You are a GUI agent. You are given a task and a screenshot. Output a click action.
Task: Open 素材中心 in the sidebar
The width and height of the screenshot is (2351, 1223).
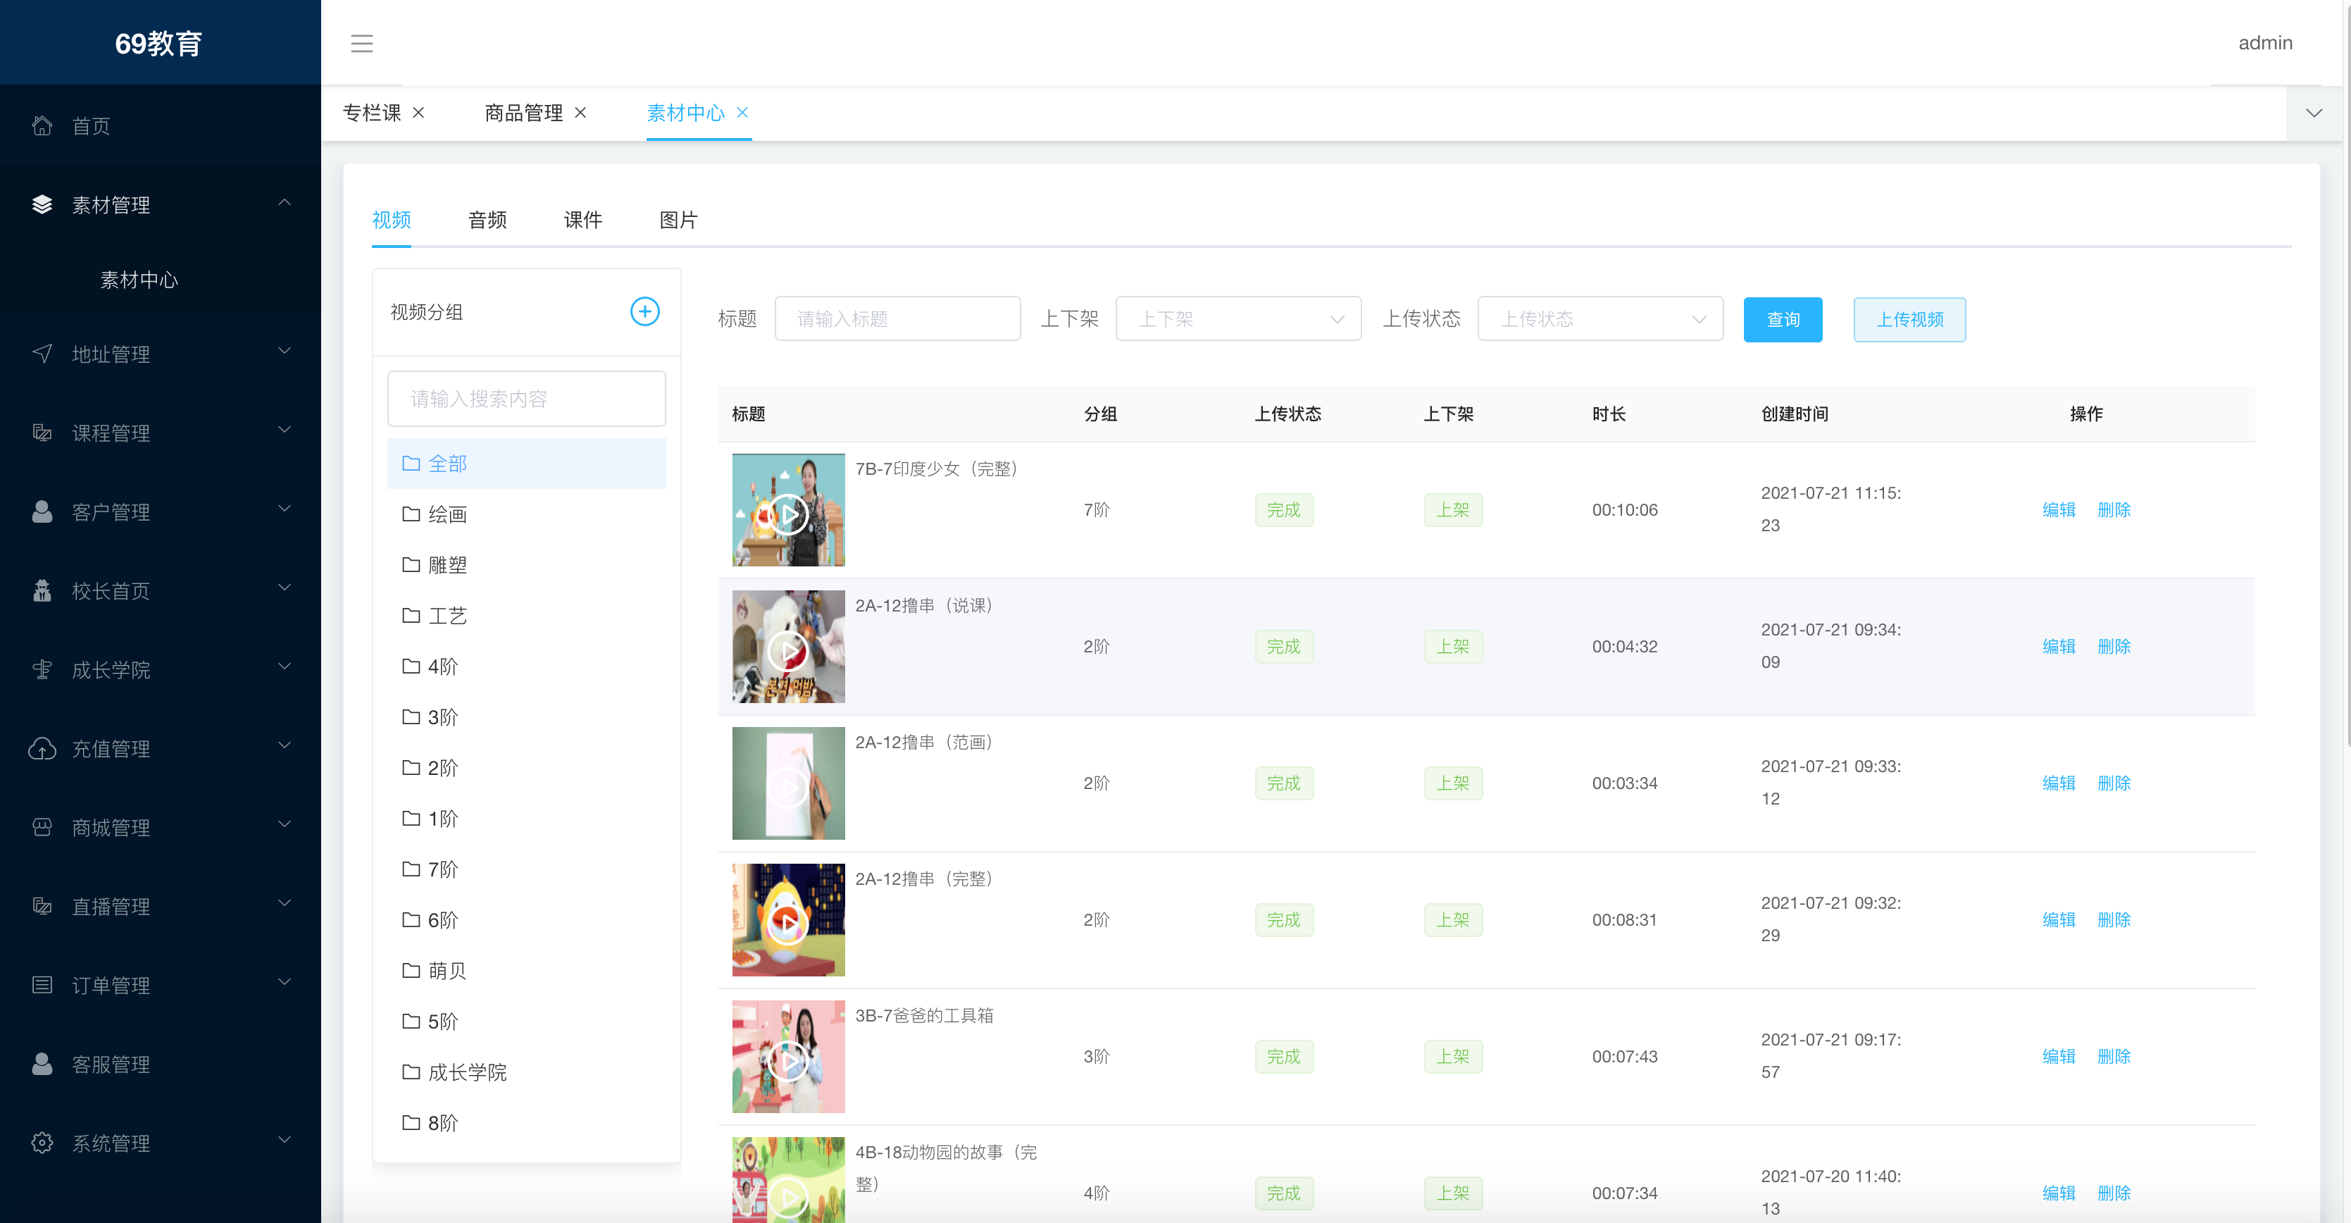139,280
